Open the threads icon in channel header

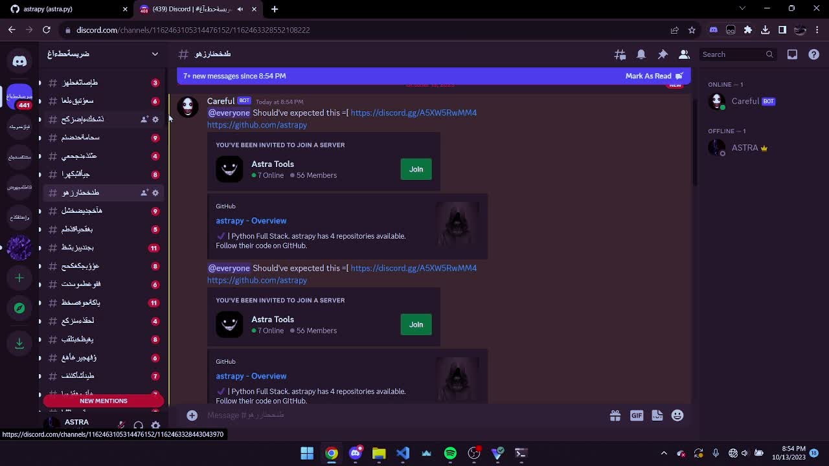[x=619, y=54]
